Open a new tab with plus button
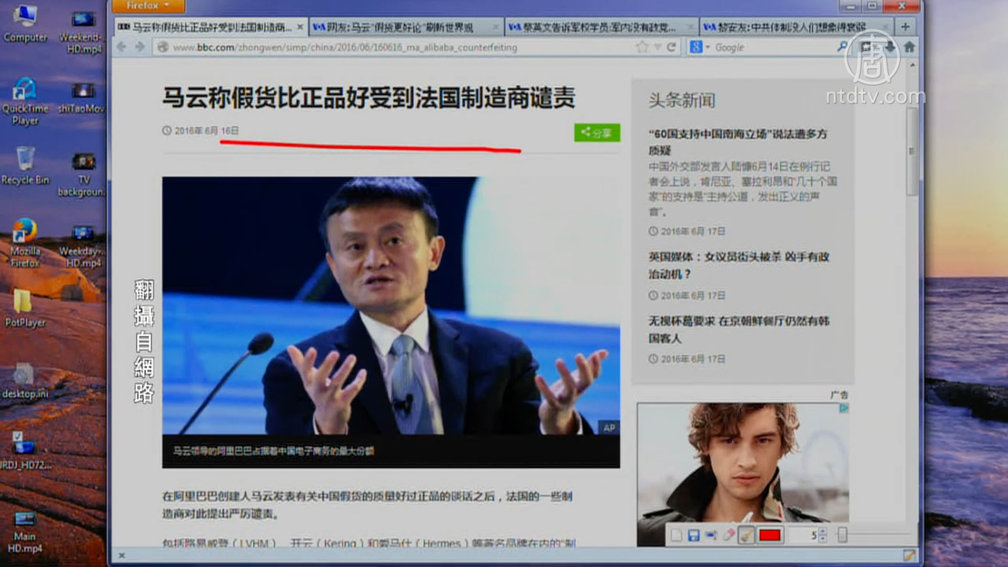Viewport: 1008px width, 567px height. (x=905, y=26)
